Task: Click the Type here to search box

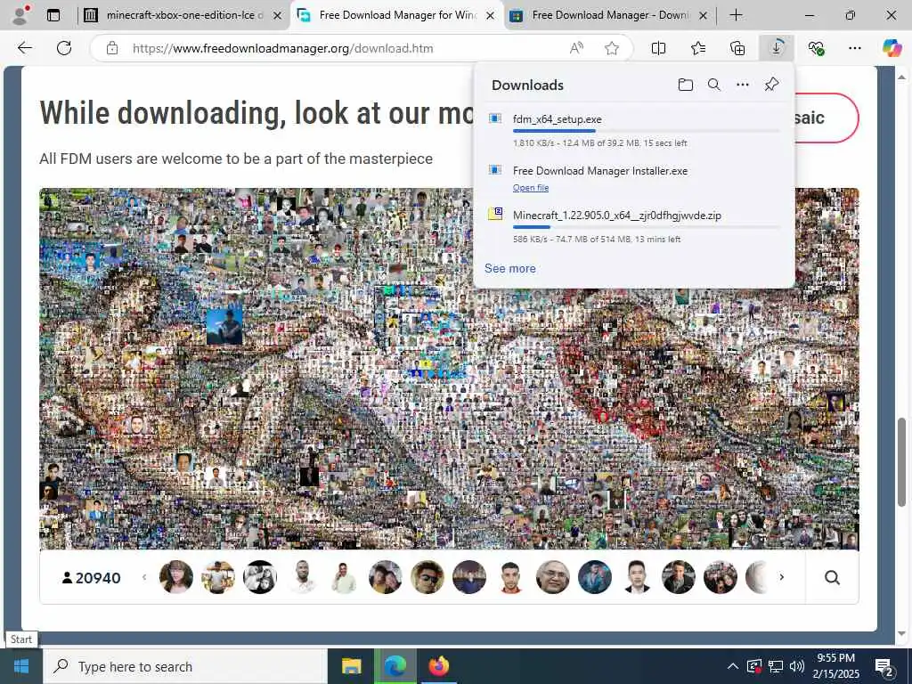Action: click(185, 666)
